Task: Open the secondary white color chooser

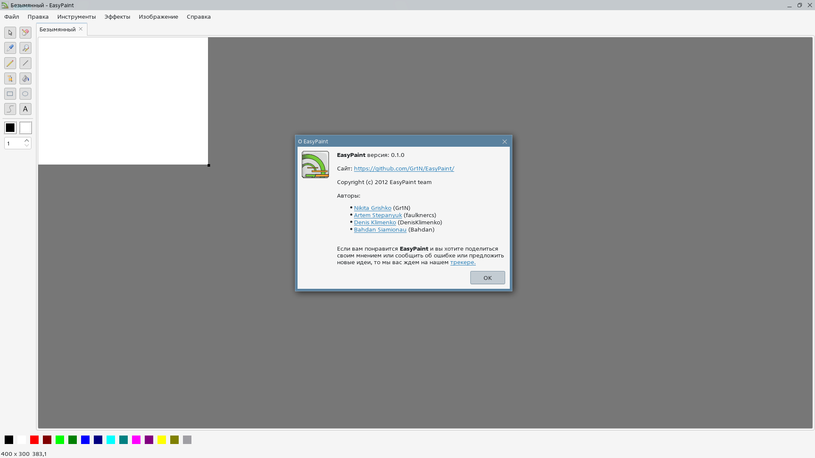Action: coord(25,128)
